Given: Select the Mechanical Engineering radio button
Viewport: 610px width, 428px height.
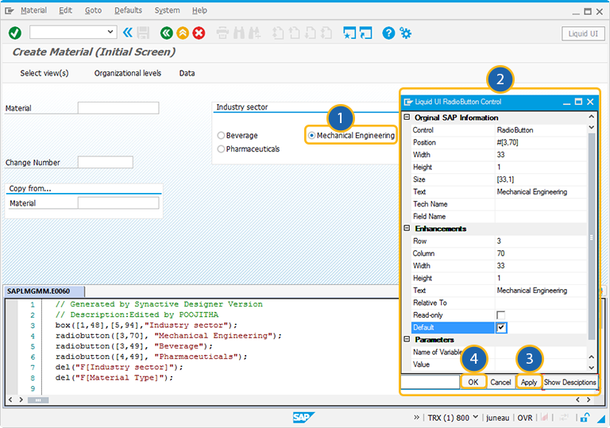Looking at the screenshot, I should 311,136.
